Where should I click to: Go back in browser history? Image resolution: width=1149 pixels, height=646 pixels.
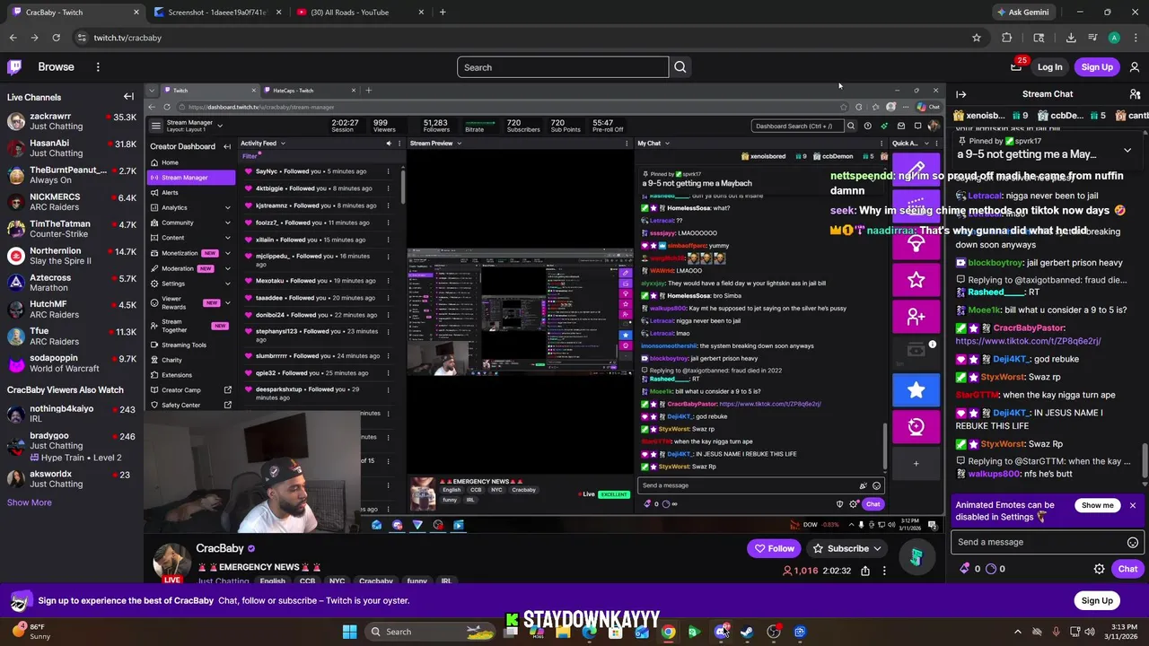click(13, 38)
